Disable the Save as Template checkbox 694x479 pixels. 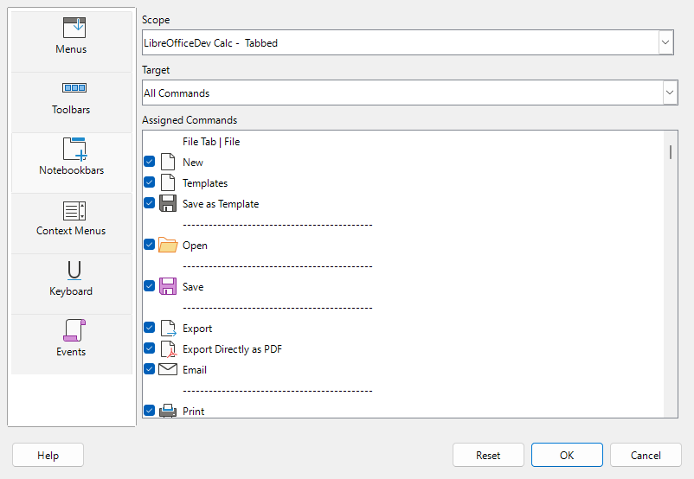point(149,203)
